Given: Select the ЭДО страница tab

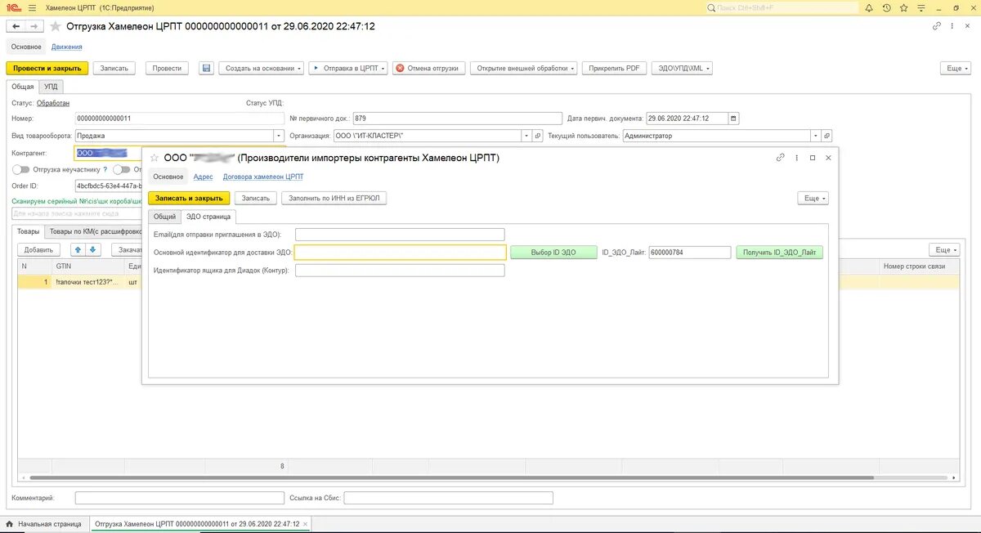Looking at the screenshot, I should [209, 217].
